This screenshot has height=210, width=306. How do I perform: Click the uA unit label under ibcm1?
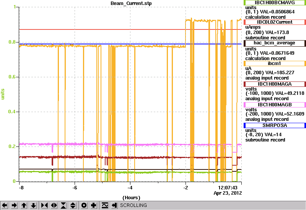coord(248,68)
